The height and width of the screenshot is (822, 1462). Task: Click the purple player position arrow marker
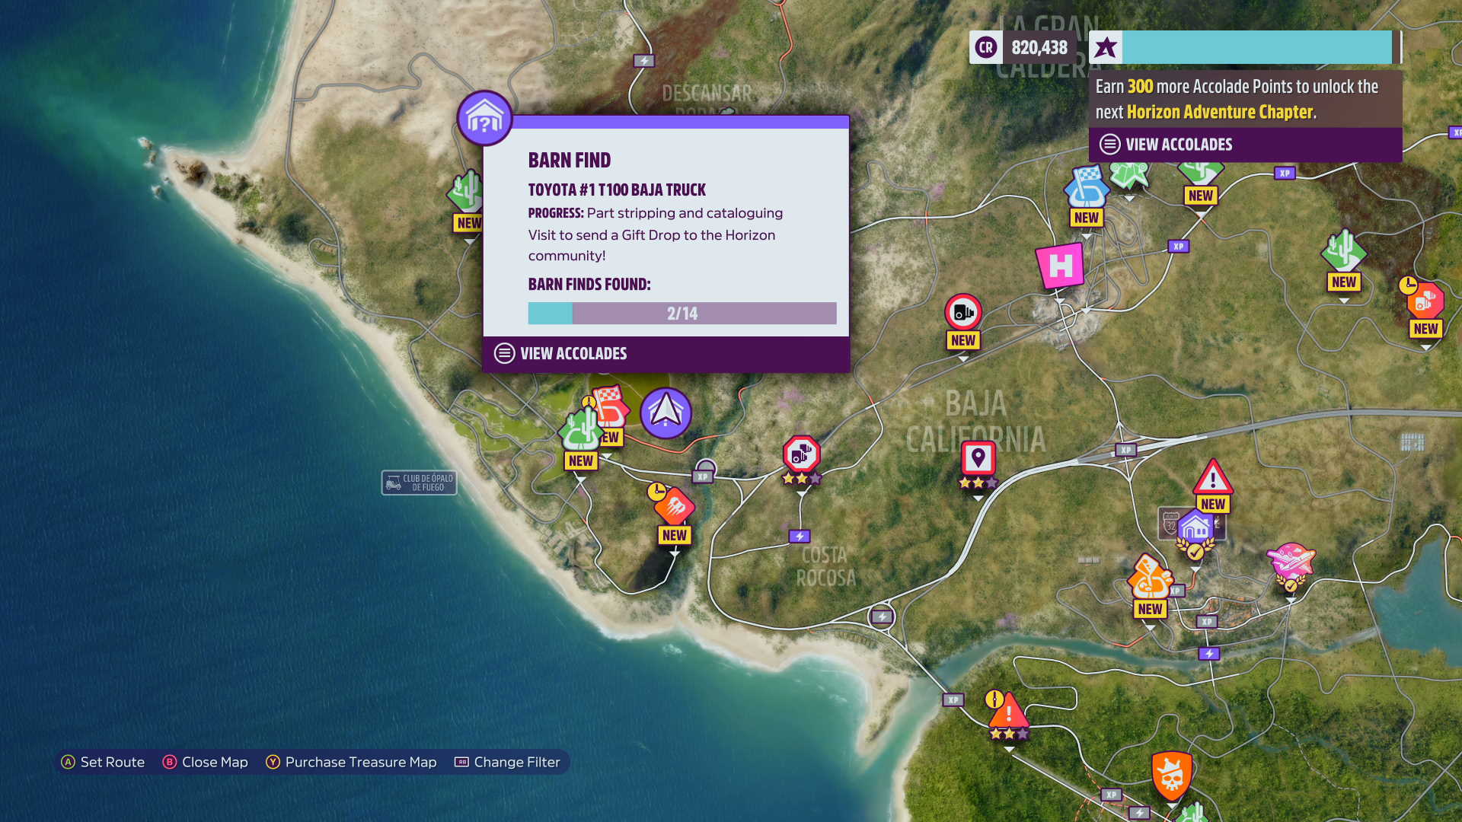click(x=666, y=413)
